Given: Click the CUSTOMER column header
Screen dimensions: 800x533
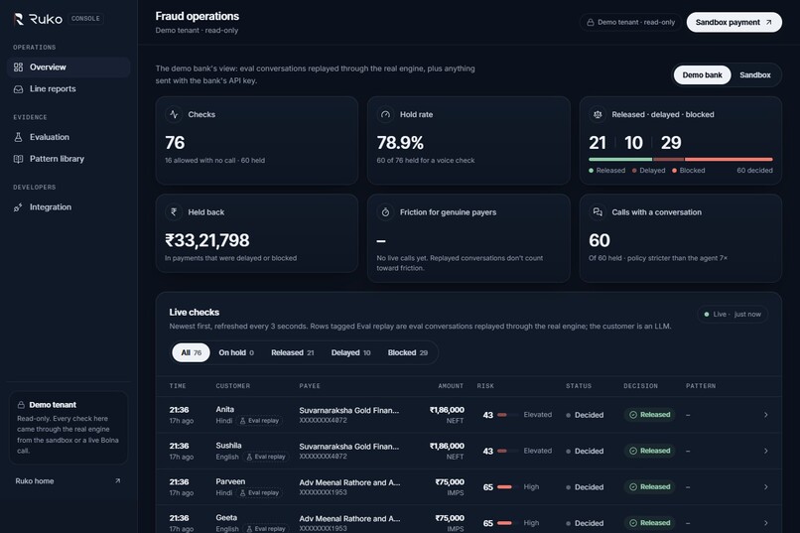Looking at the screenshot, I should tap(232, 386).
